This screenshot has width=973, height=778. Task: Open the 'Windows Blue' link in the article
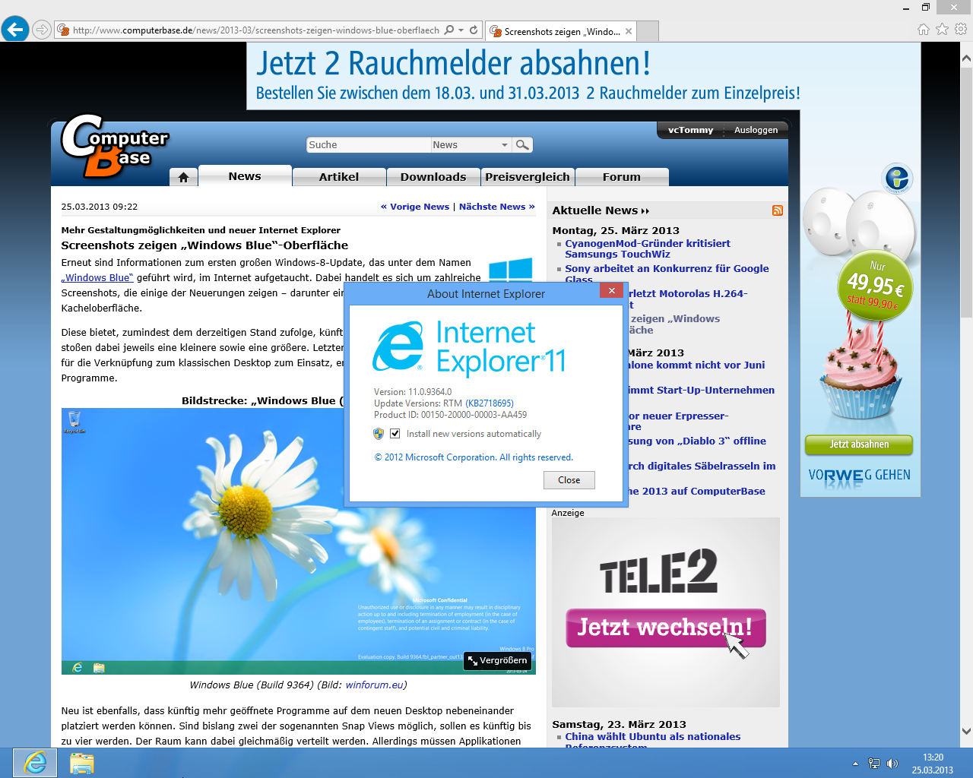pos(97,278)
